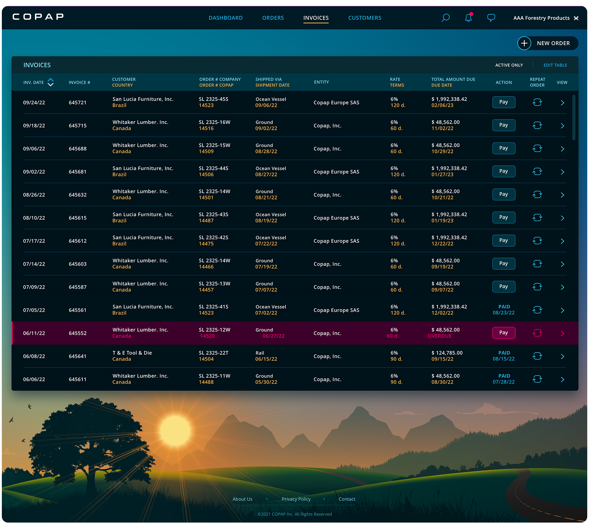Repeat order for invoice 645561
590x529 pixels.
(537, 310)
